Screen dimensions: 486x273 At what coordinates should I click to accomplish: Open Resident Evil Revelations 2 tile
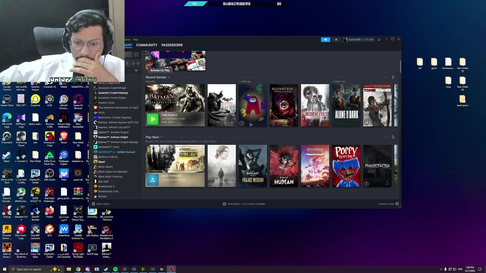tap(284, 105)
